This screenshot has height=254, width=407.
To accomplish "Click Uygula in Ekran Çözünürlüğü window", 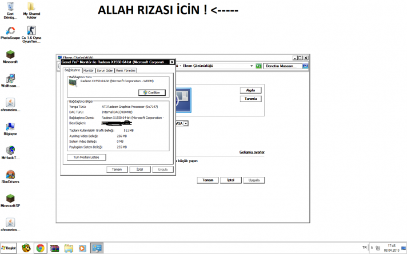I will [254, 180].
